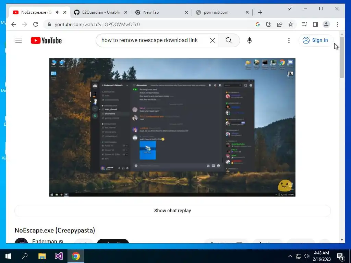This screenshot has width=351, height=263.
Task: Open the notification center icon
Action: tap(340, 256)
